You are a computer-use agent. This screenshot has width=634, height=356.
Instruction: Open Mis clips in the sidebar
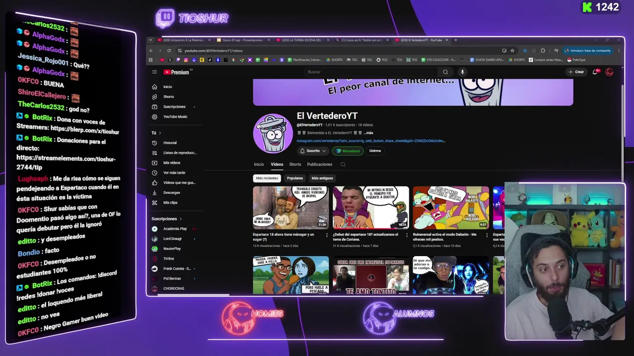[170, 203]
